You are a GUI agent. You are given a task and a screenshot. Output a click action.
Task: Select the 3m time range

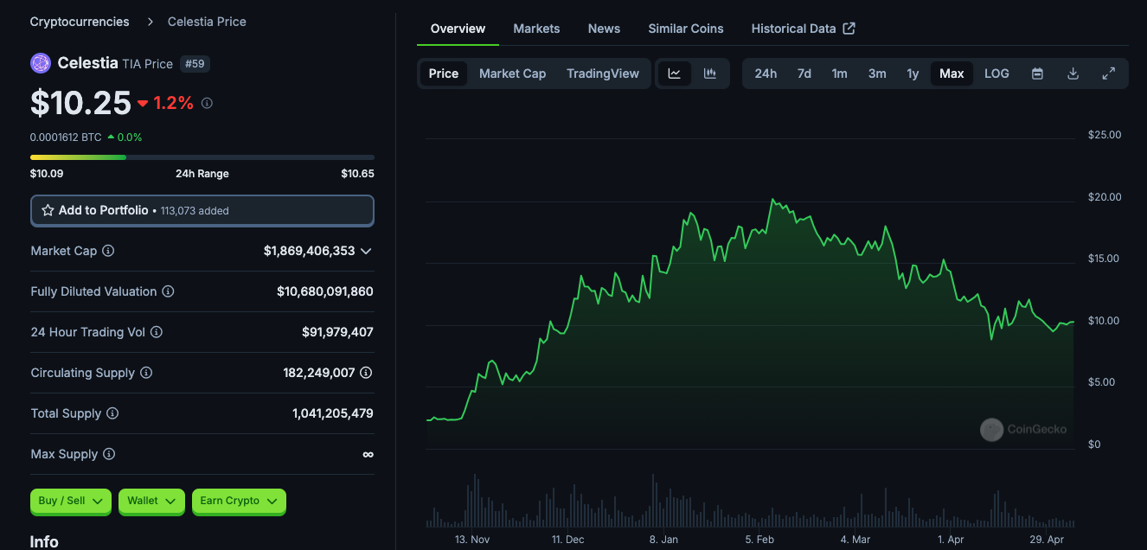click(877, 74)
